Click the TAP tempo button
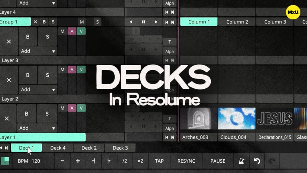Viewport: 307px width, 173px height. click(159, 161)
